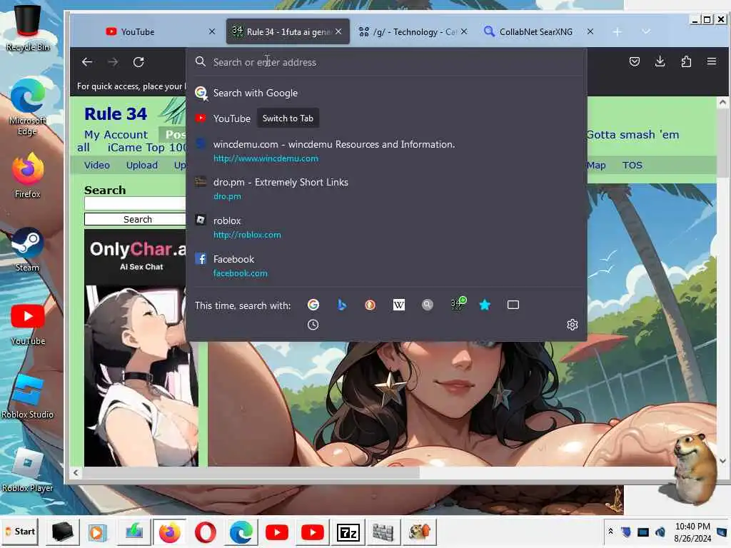Open the Upload link on page
Viewport: 731px width, 548px height.
[142, 165]
